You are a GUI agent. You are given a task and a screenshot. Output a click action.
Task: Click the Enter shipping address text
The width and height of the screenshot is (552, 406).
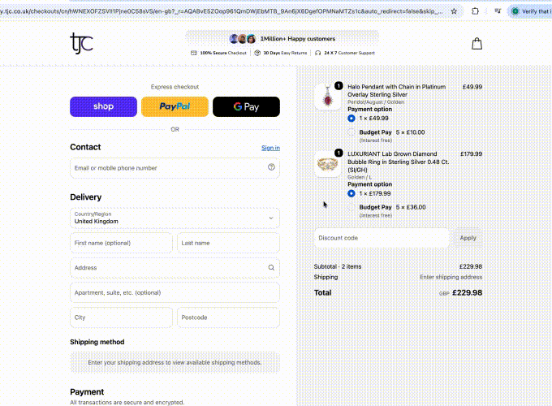[x=451, y=277]
